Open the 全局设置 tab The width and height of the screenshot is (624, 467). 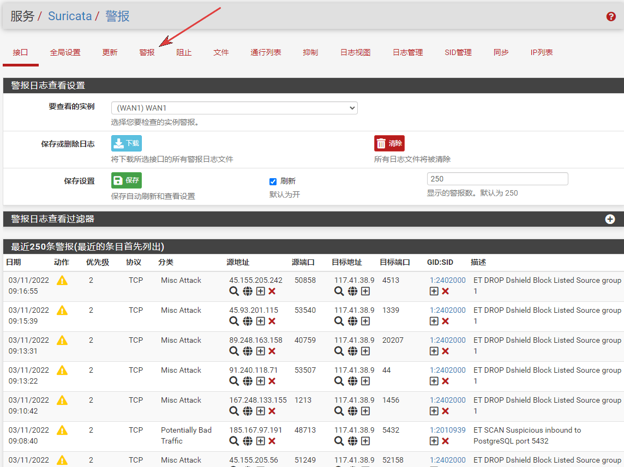tap(65, 52)
